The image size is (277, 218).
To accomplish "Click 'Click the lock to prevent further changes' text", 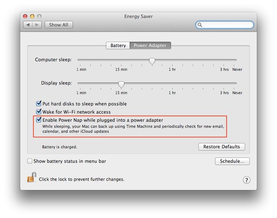I will point(82,179).
